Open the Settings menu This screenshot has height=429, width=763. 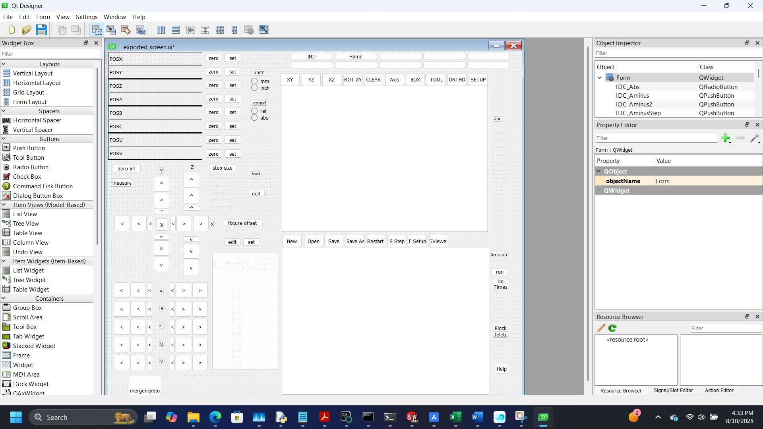86,17
